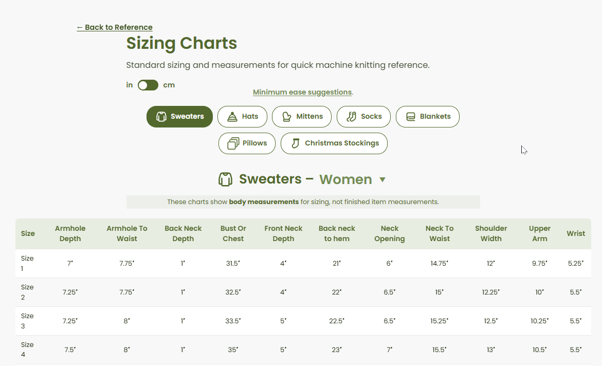The image size is (602, 366).
Task: Click the 15.25" neck to waist value
Action: click(440, 321)
